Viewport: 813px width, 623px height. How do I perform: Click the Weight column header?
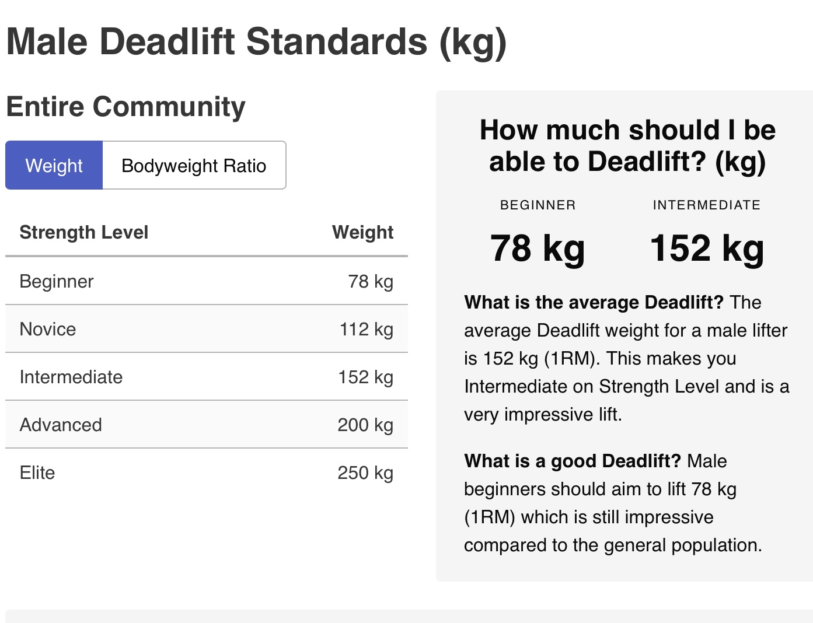click(x=362, y=232)
